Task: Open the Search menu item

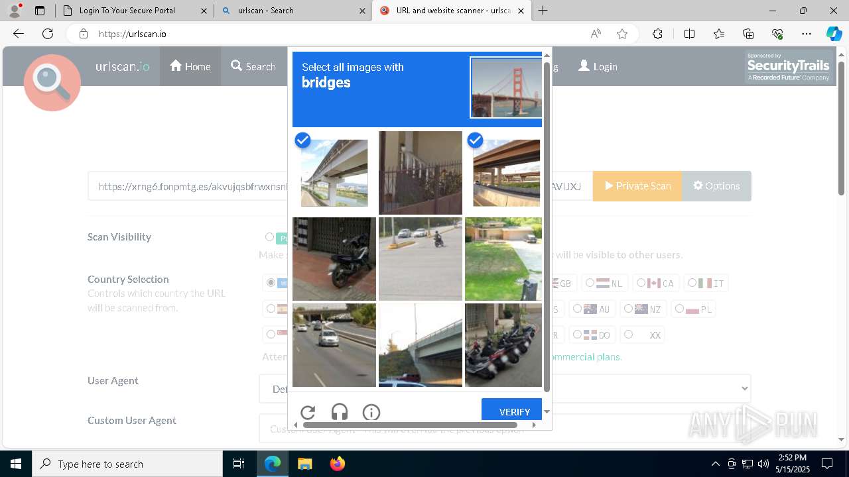Action: 253,66
